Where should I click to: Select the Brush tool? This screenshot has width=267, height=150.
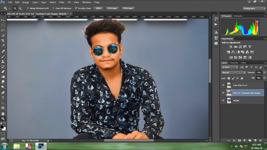point(3,56)
